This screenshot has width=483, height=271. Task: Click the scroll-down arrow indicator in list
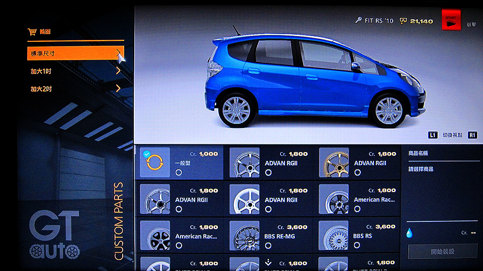point(268,262)
